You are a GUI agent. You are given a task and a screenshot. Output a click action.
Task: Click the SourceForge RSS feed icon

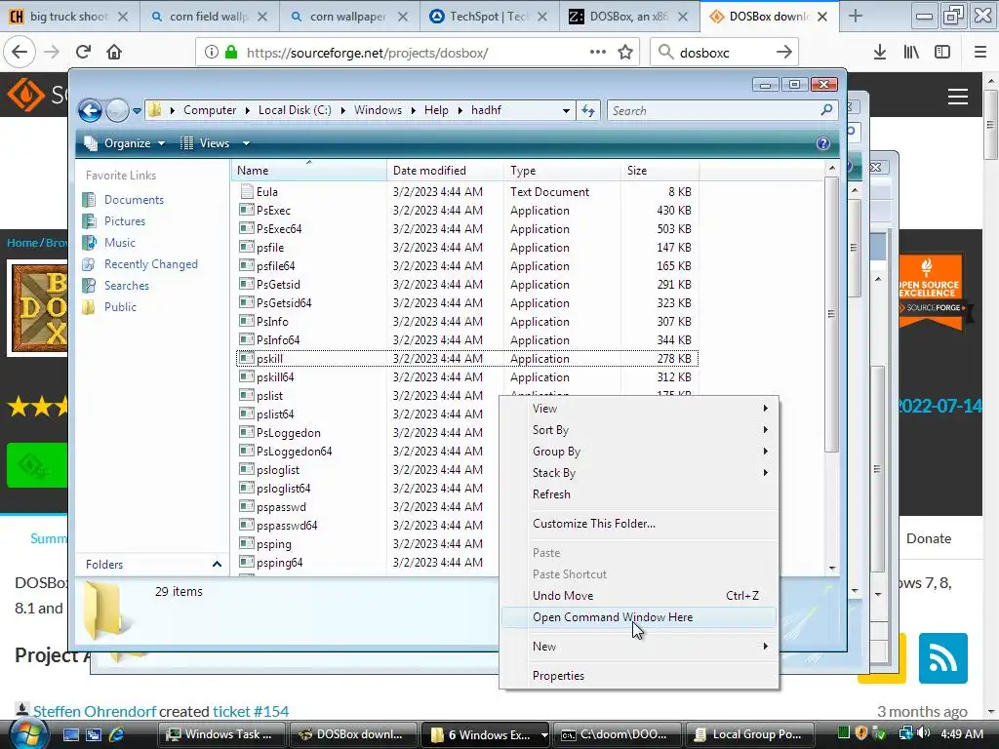point(943,658)
